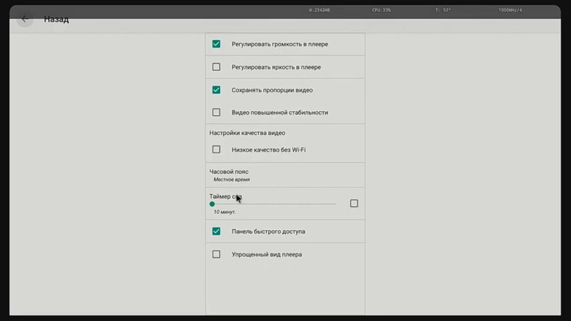
Task: Click the back arrow icon
Action: (x=25, y=19)
